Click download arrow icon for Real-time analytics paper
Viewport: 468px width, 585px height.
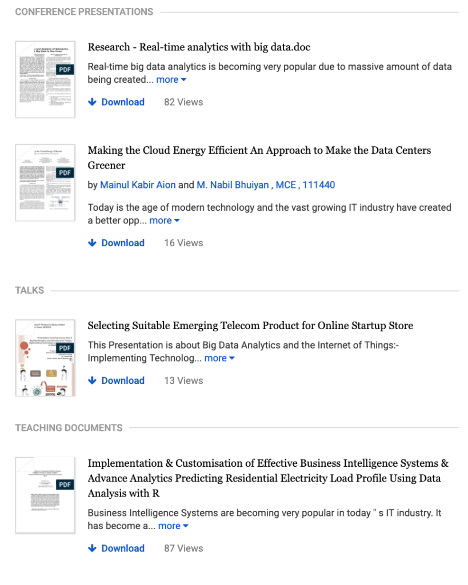[92, 102]
